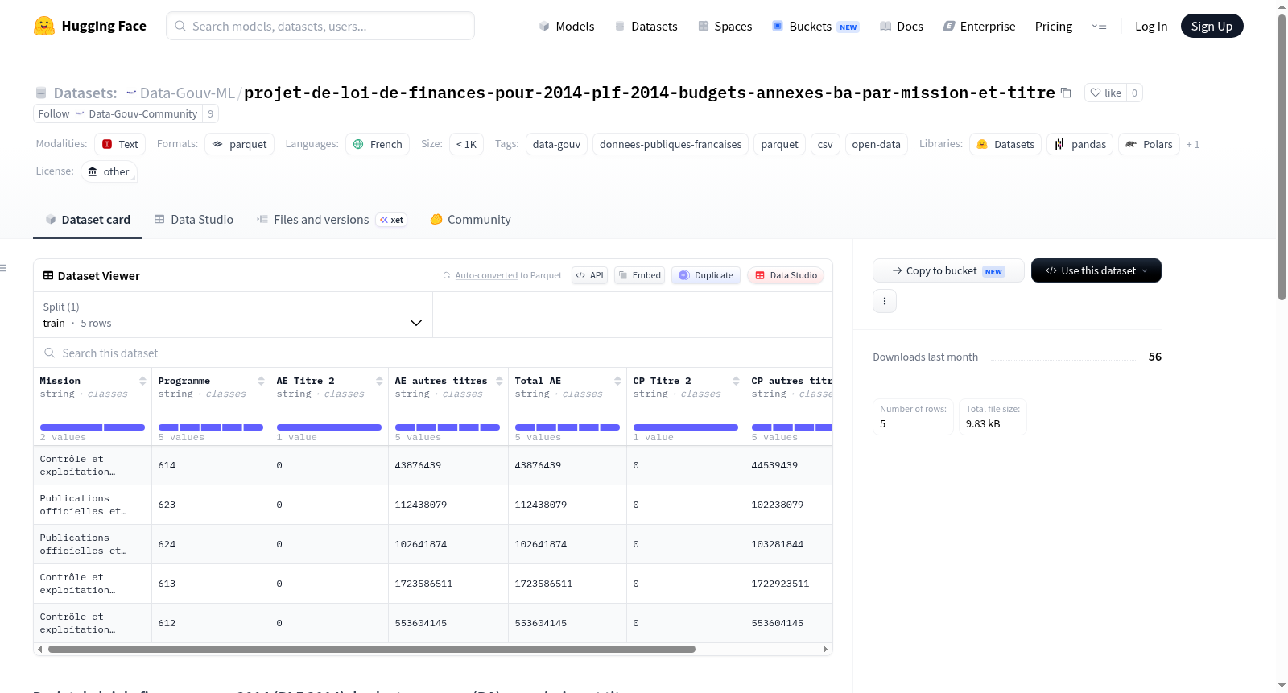Click the Programme column distribution bar
The image size is (1288, 693).
(x=211, y=427)
